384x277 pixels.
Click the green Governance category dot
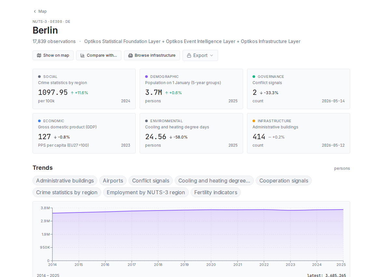(254, 77)
